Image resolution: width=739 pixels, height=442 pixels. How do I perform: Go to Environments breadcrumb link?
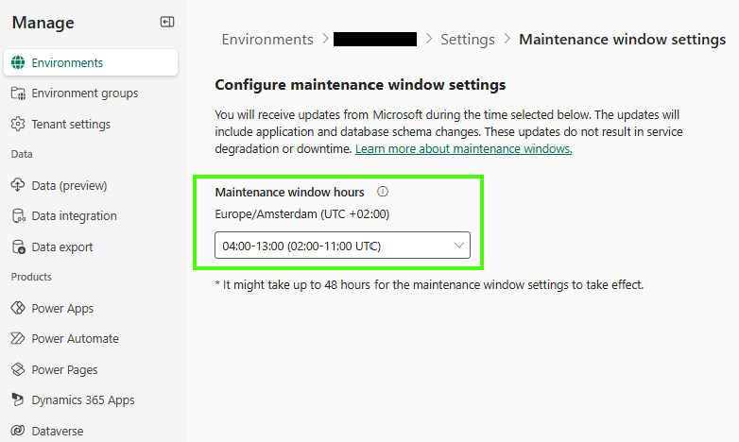(x=267, y=40)
